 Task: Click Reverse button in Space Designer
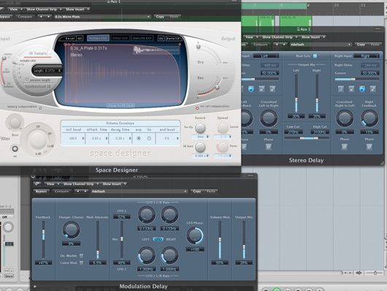pos(173,38)
